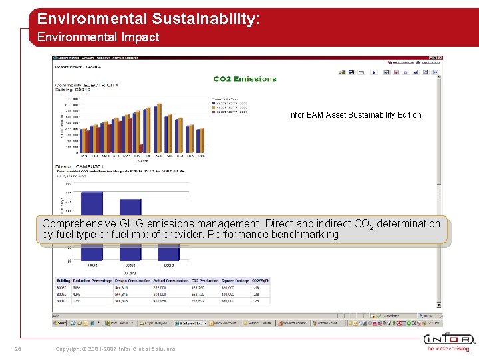Click the 'Square Footage' column header
This screenshot has height=359, width=479.
point(236,281)
